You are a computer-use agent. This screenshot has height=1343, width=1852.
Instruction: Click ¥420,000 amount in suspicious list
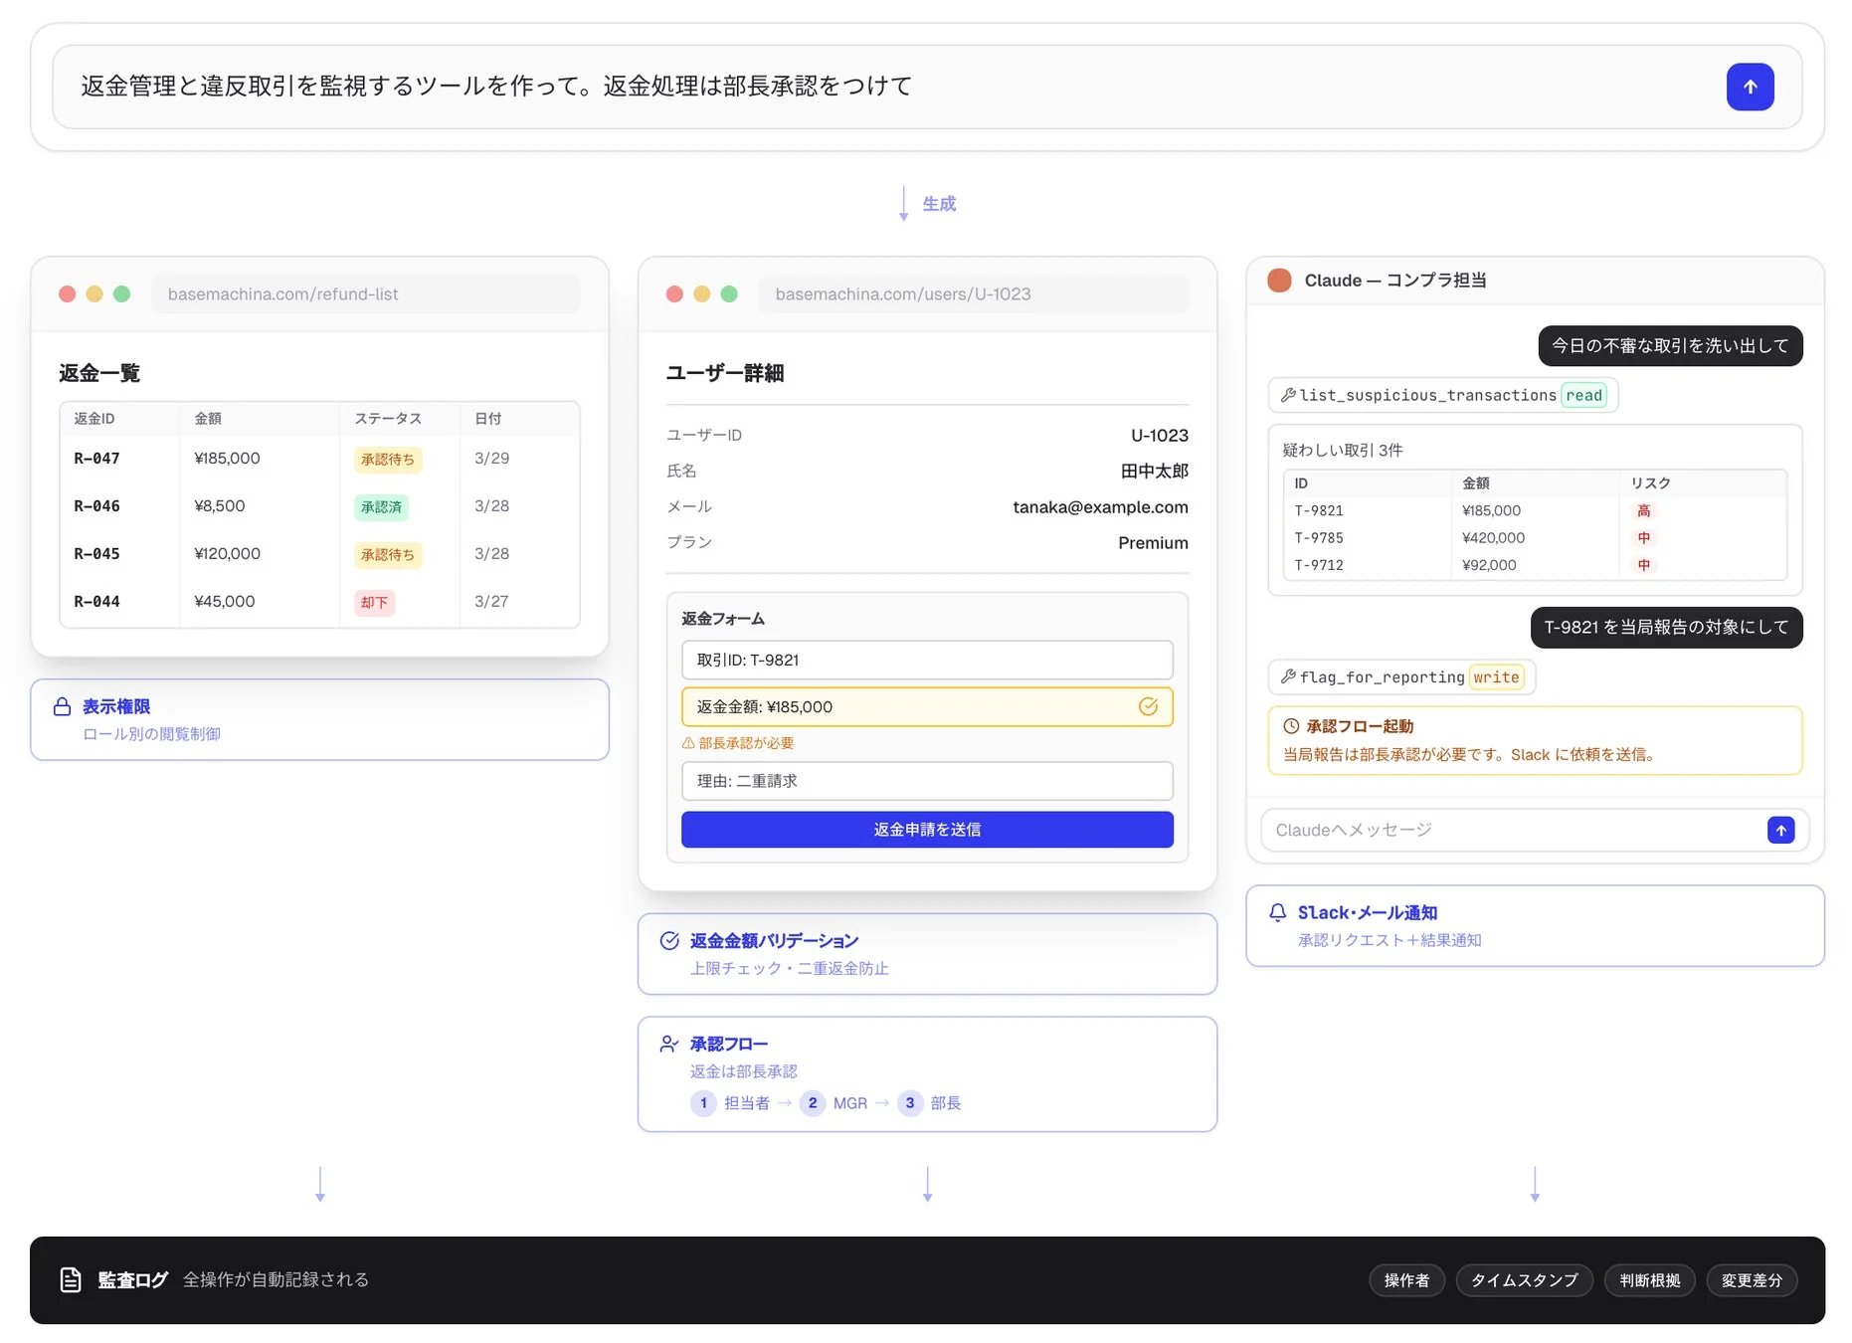[1493, 537]
